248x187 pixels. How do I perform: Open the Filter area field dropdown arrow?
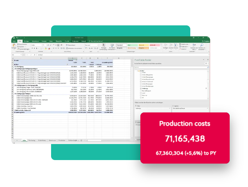point(170,109)
